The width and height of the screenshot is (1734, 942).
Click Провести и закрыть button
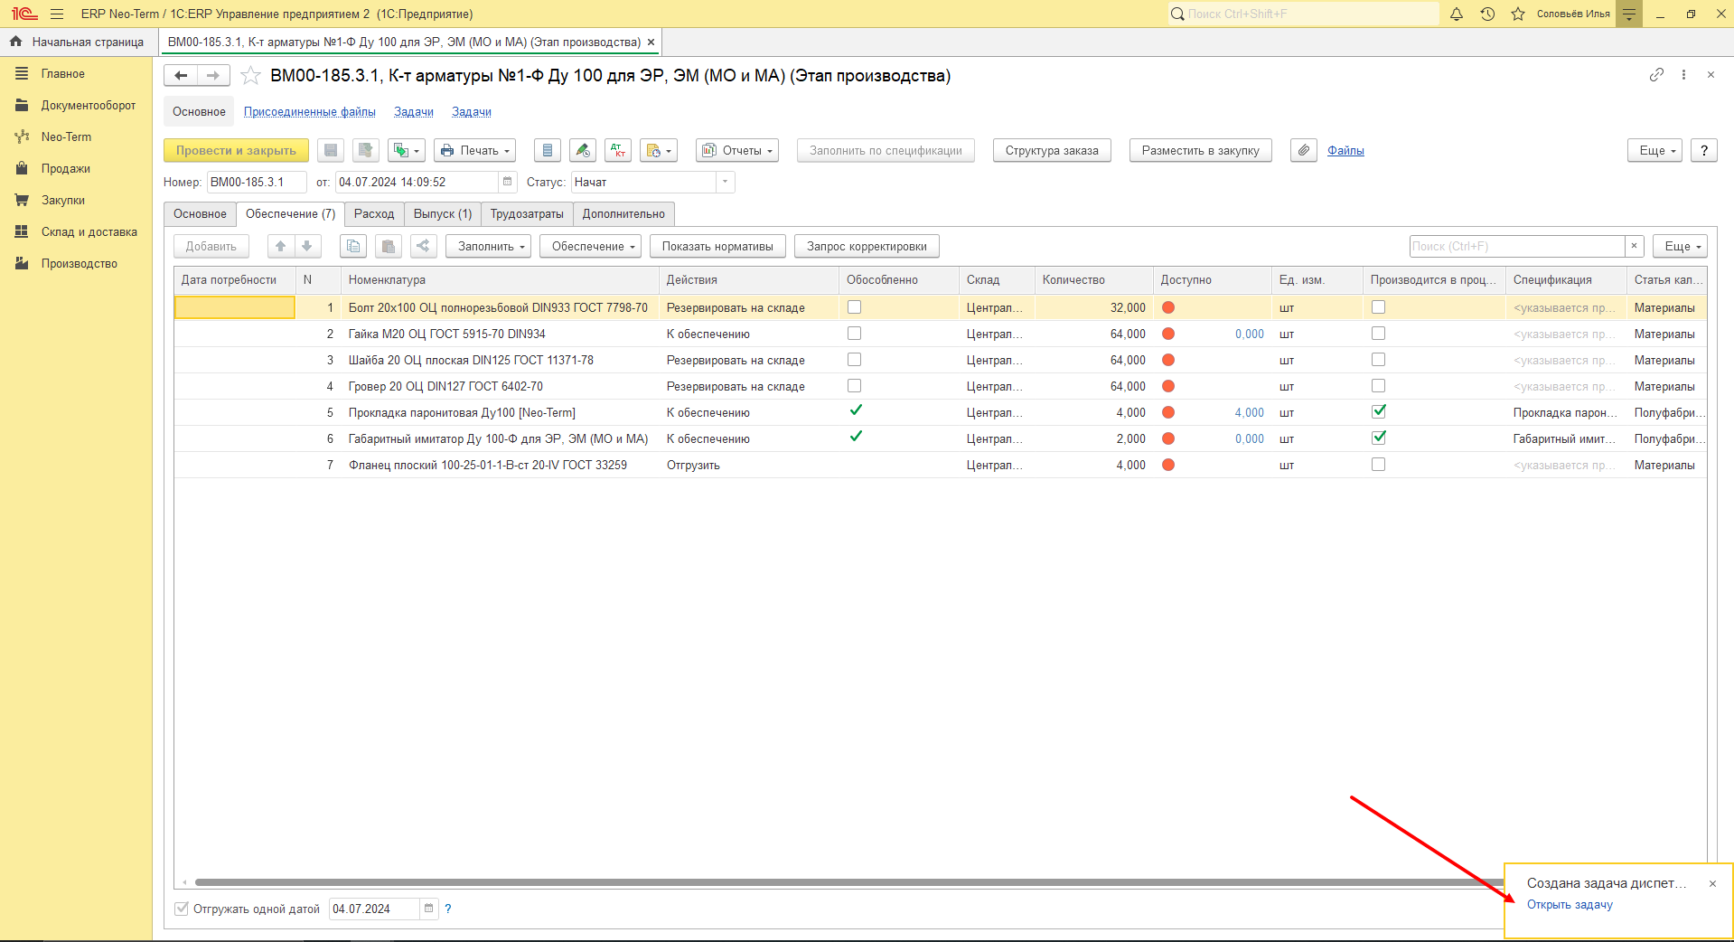[236, 151]
